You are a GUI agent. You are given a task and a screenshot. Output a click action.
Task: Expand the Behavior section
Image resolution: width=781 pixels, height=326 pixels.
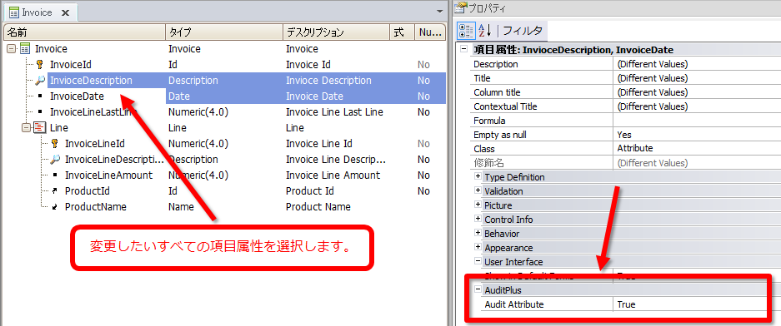coord(478,233)
